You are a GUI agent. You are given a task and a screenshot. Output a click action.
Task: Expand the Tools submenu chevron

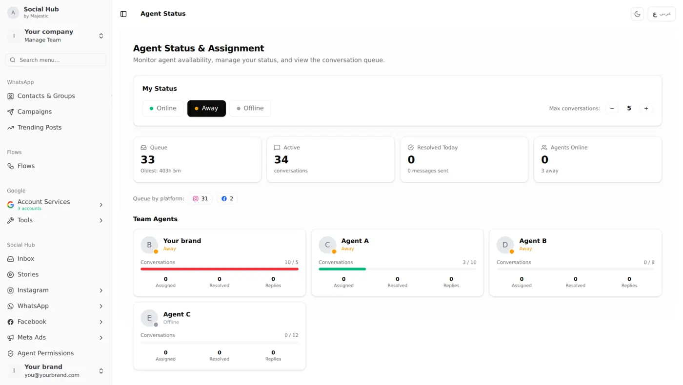coord(101,221)
